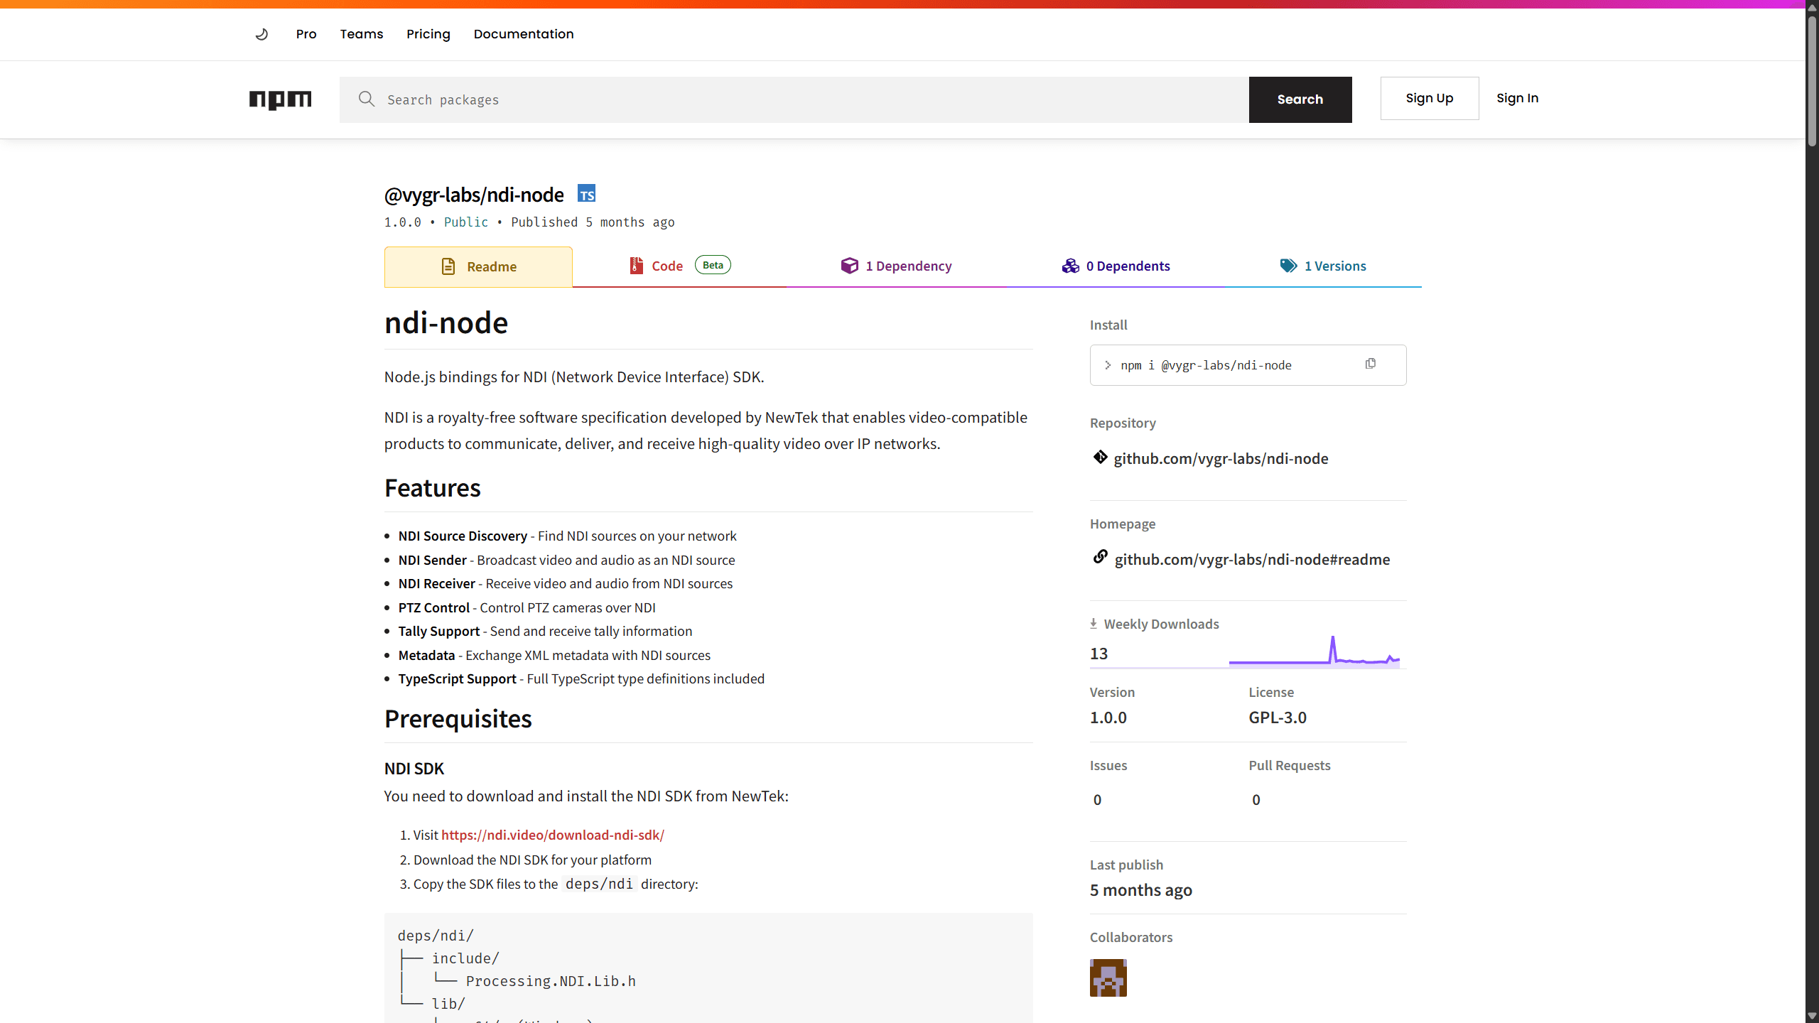The height and width of the screenshot is (1023, 1819).
Task: Click the GPL-3.0 license value
Action: point(1278,718)
